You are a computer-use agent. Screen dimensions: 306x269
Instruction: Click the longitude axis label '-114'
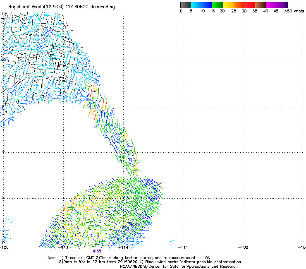click(123, 247)
